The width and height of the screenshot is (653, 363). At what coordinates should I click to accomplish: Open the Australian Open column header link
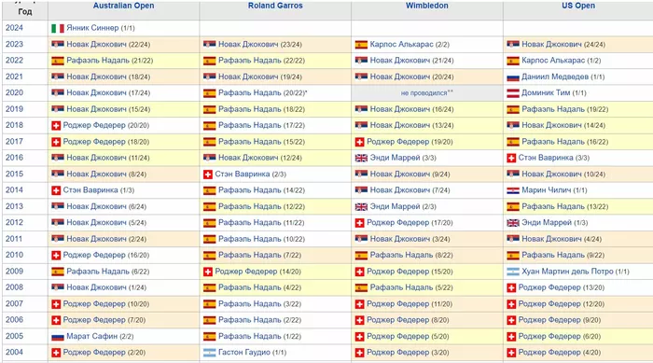[x=123, y=6]
